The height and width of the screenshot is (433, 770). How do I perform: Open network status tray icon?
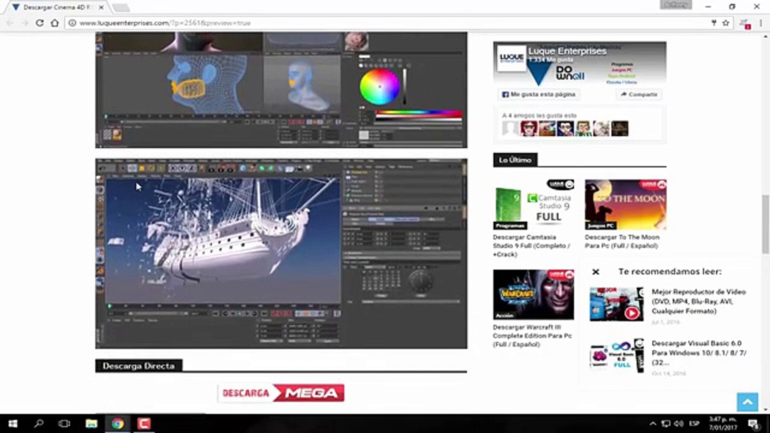pyautogui.click(x=666, y=423)
